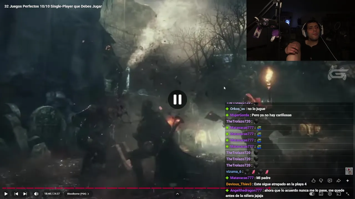Dislike the video with thumbs down
Viewport: 355px width, 199px height.
(321, 180)
